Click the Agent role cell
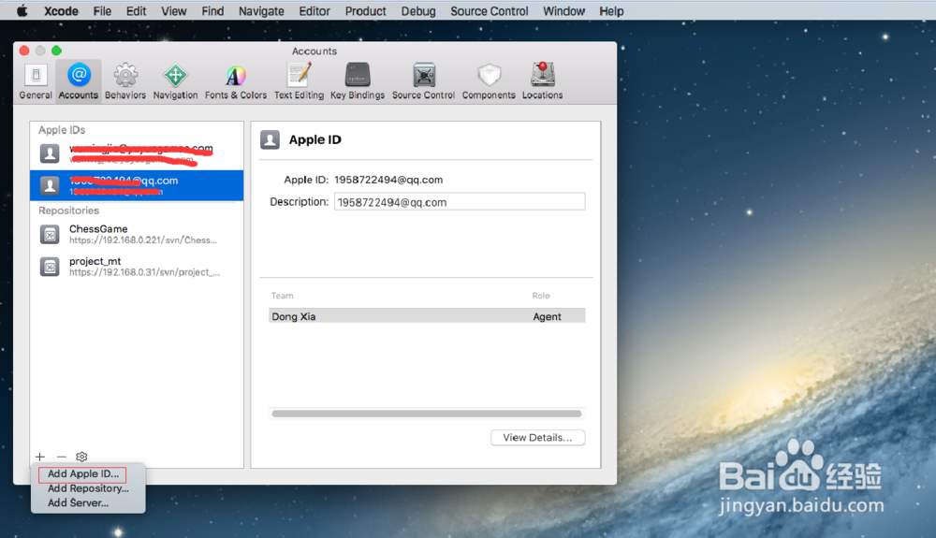The image size is (936, 538). coord(547,316)
